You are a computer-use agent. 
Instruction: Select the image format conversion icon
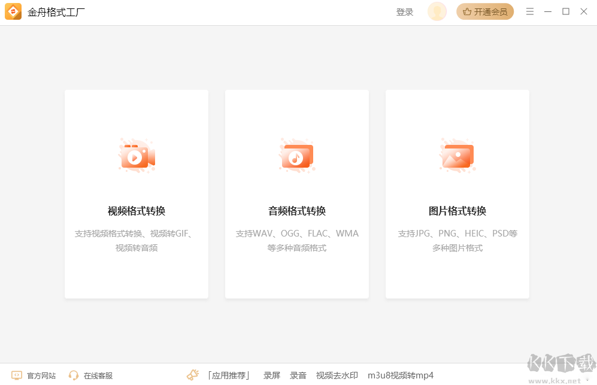pos(457,156)
